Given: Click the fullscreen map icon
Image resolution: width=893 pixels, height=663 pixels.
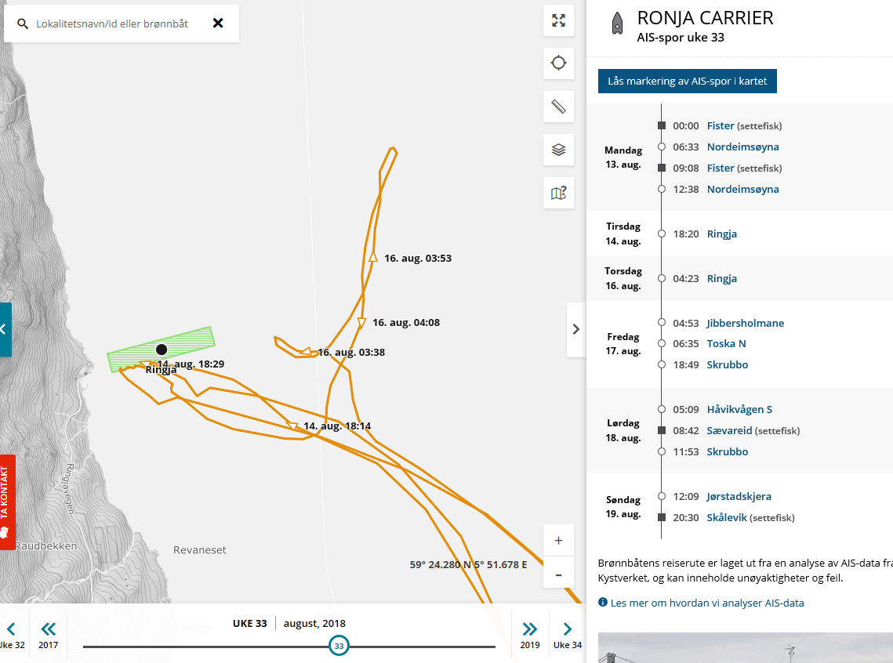Looking at the screenshot, I should click(x=558, y=21).
